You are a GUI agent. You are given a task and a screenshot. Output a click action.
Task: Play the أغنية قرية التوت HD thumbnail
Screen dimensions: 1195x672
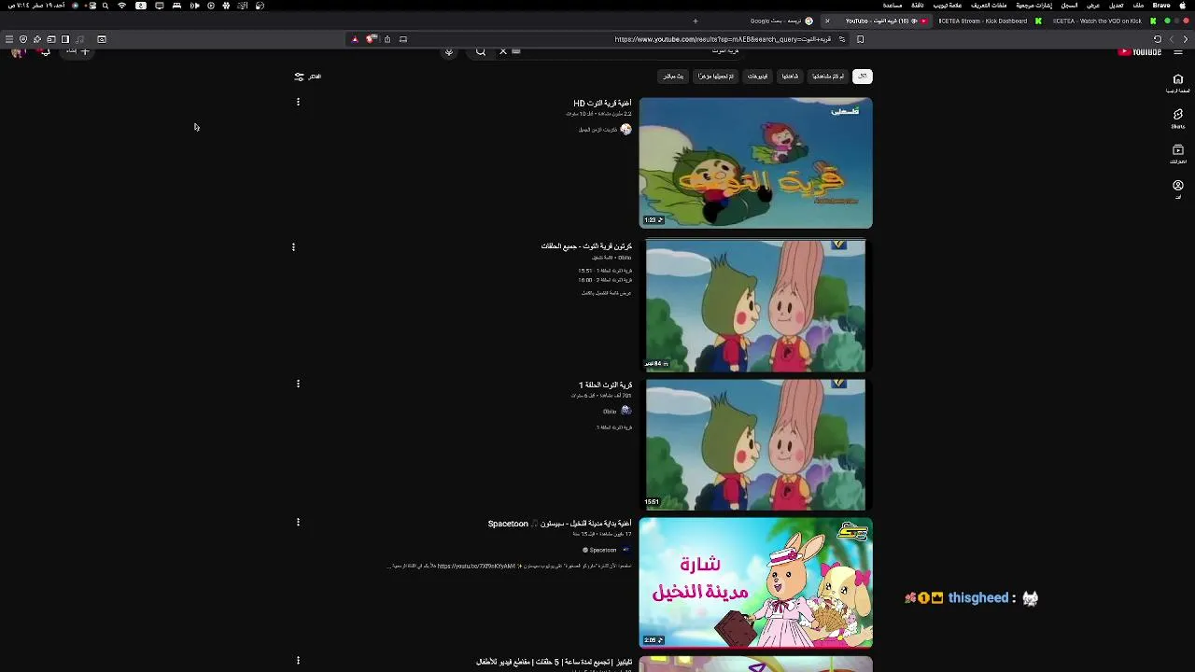coord(755,163)
